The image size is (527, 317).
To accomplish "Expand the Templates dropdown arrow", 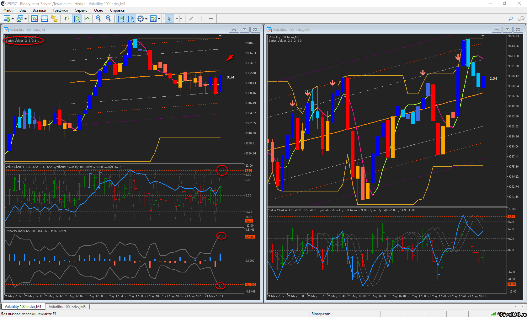I will [159, 19].
